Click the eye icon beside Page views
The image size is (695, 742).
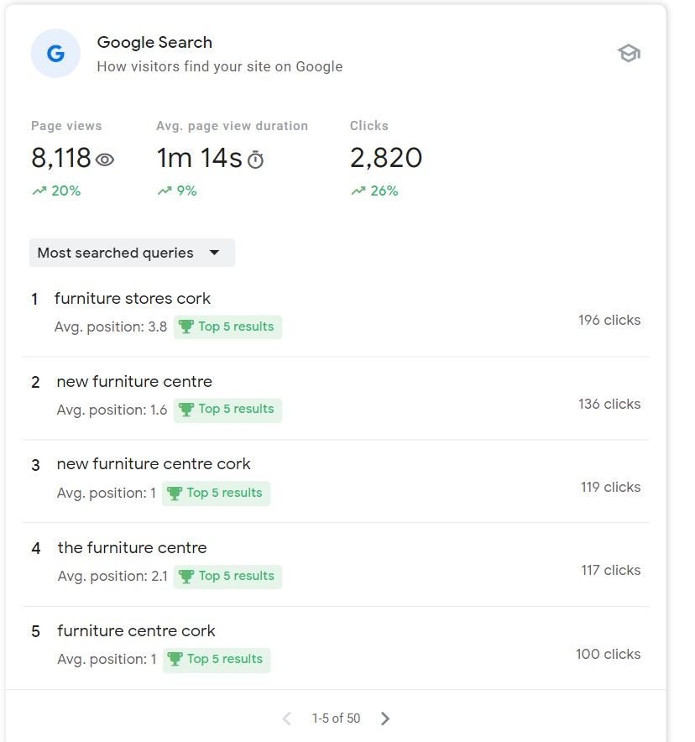(105, 159)
